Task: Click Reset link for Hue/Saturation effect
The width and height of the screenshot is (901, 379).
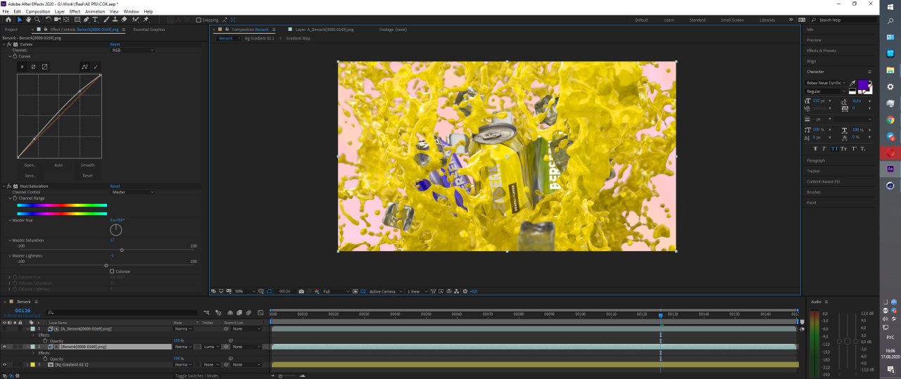Action: pos(115,186)
